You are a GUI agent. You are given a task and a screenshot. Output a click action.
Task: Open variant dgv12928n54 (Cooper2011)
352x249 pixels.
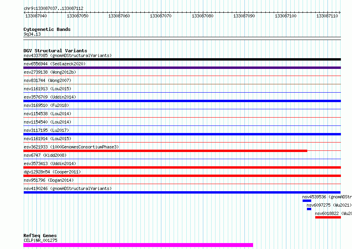coord(52,172)
